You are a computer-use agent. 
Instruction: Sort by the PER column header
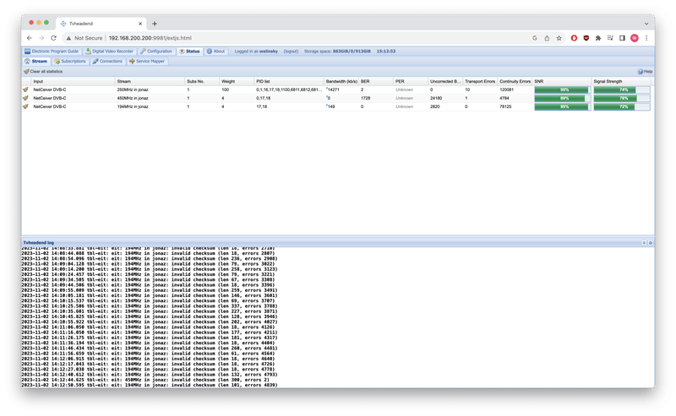tap(411, 81)
